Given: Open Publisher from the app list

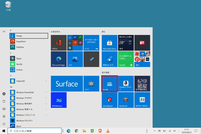Looking at the screenshot, I should click(29, 47).
